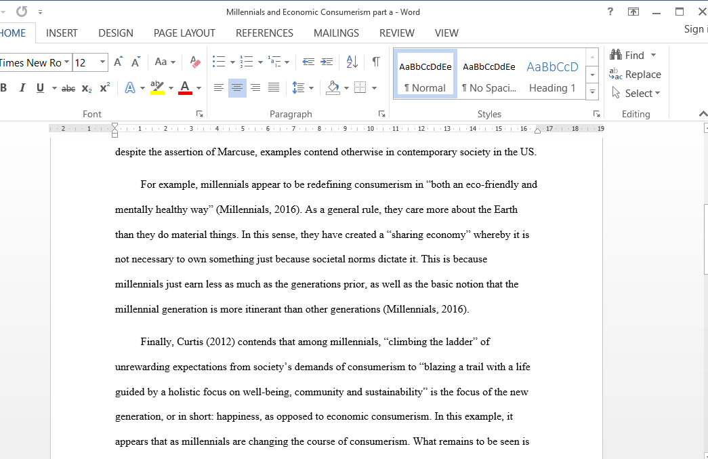Screen dimensions: 708x459
Task: Open the font color dropdown arrow
Action: point(199,88)
